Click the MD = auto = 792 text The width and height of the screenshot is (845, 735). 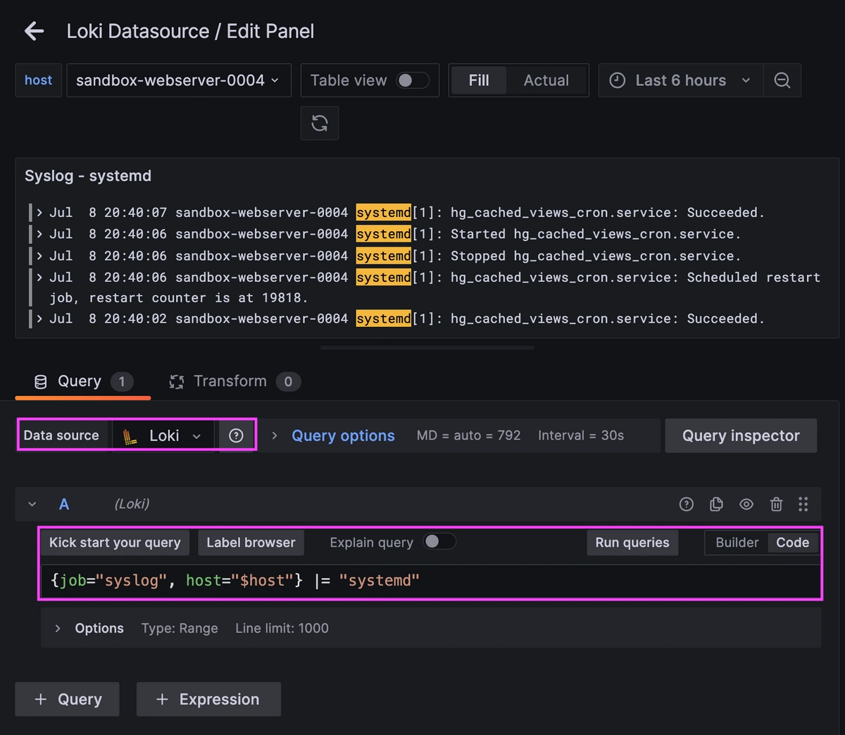[x=468, y=436]
